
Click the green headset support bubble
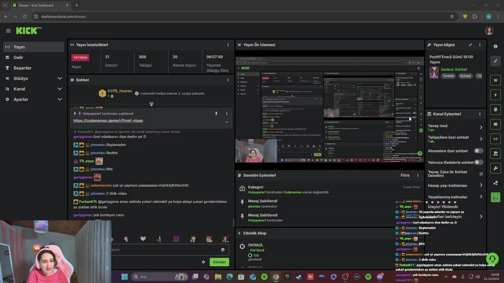coord(493,259)
